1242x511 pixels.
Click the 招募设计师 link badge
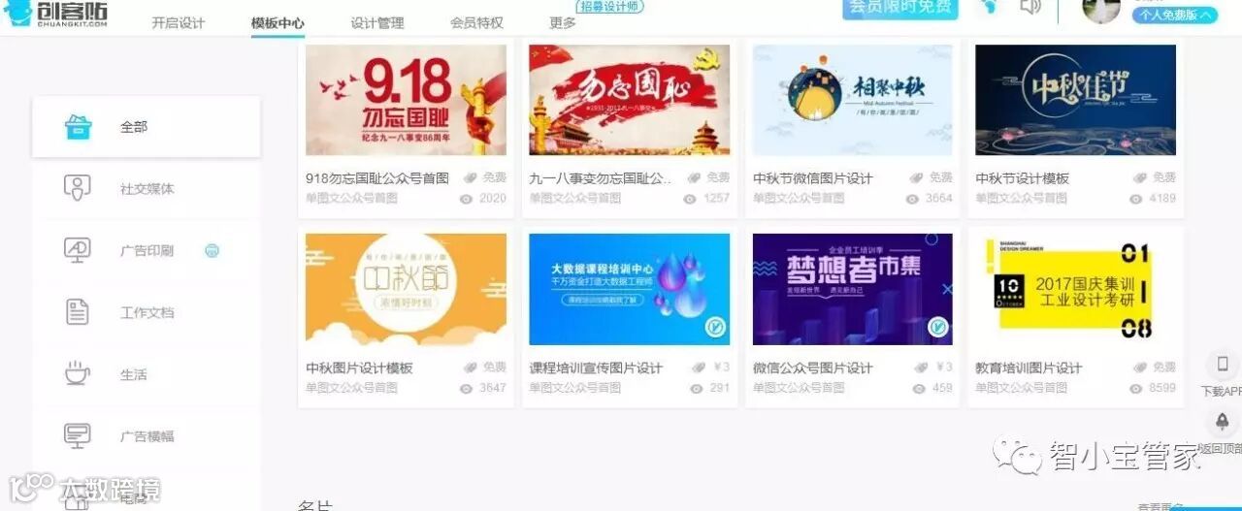(610, 6)
